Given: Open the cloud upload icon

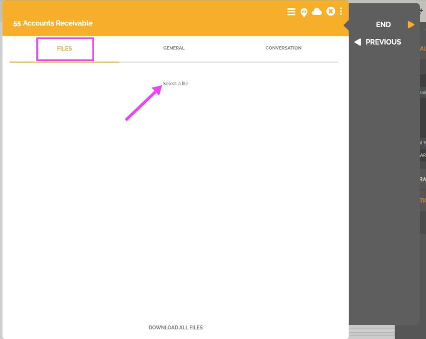Looking at the screenshot, I should pos(317,12).
